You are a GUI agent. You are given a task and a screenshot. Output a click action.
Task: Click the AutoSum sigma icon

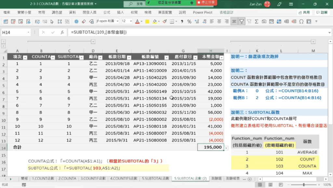pyautogui.click(x=257, y=22)
